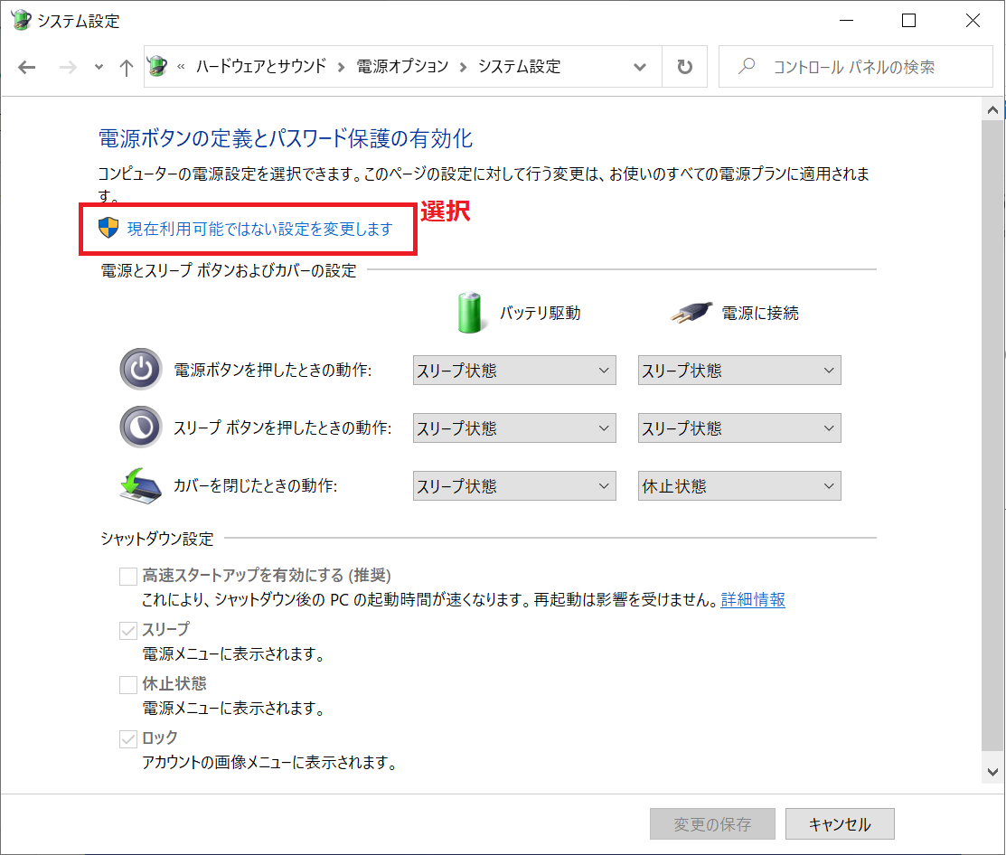The width and height of the screenshot is (1006, 855).
Task: Open lid close action dropdown for plugged in
Action: point(738,486)
